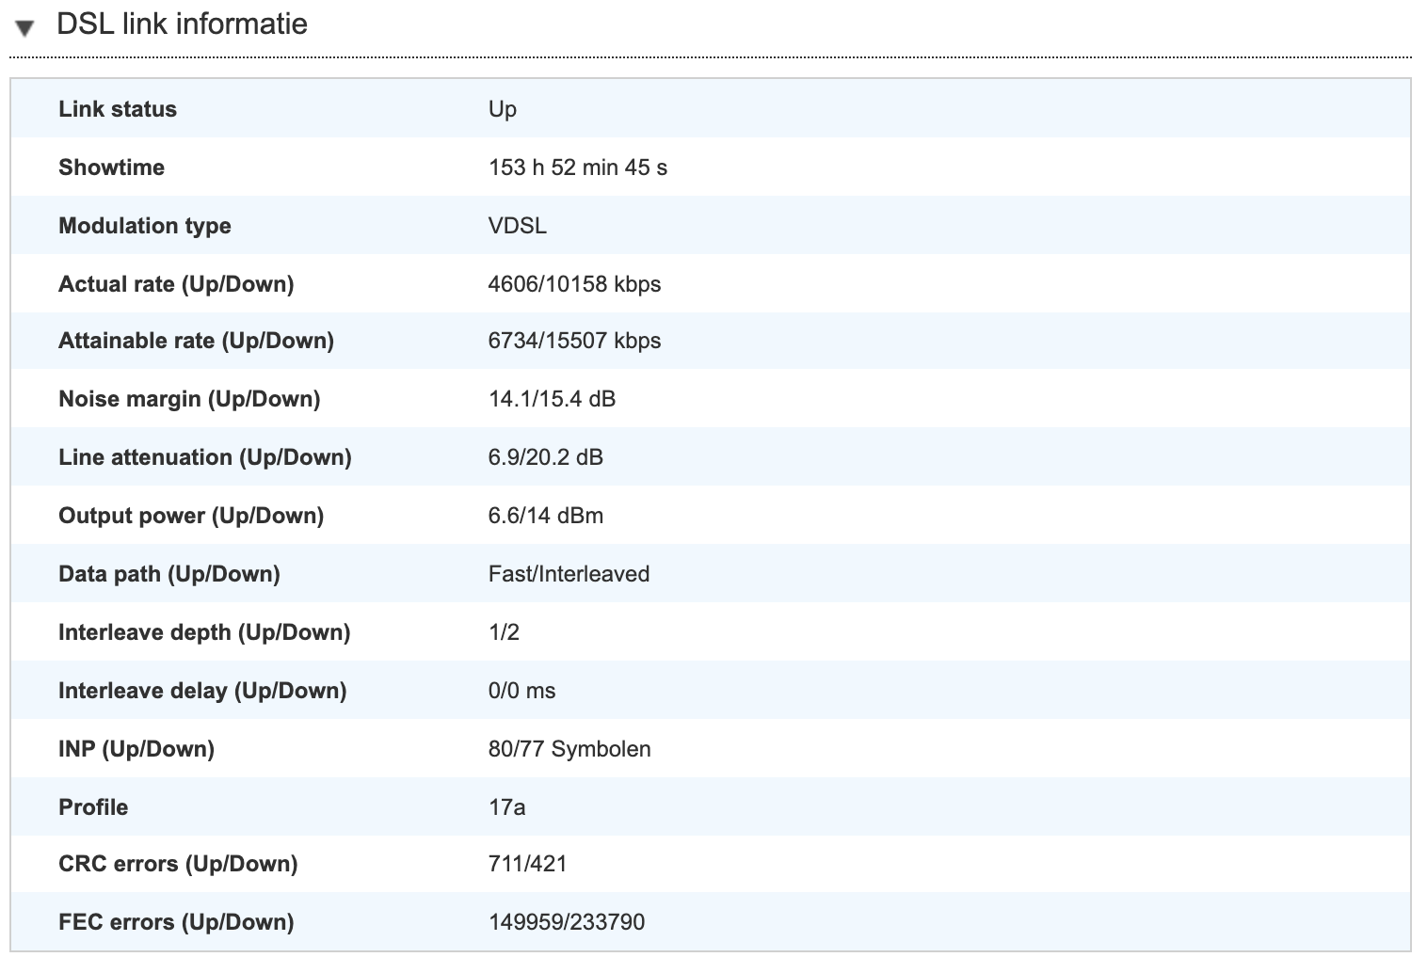Select the Modulation type VDSL value
Image resolution: width=1427 pixels, height=973 pixels.
513,226
